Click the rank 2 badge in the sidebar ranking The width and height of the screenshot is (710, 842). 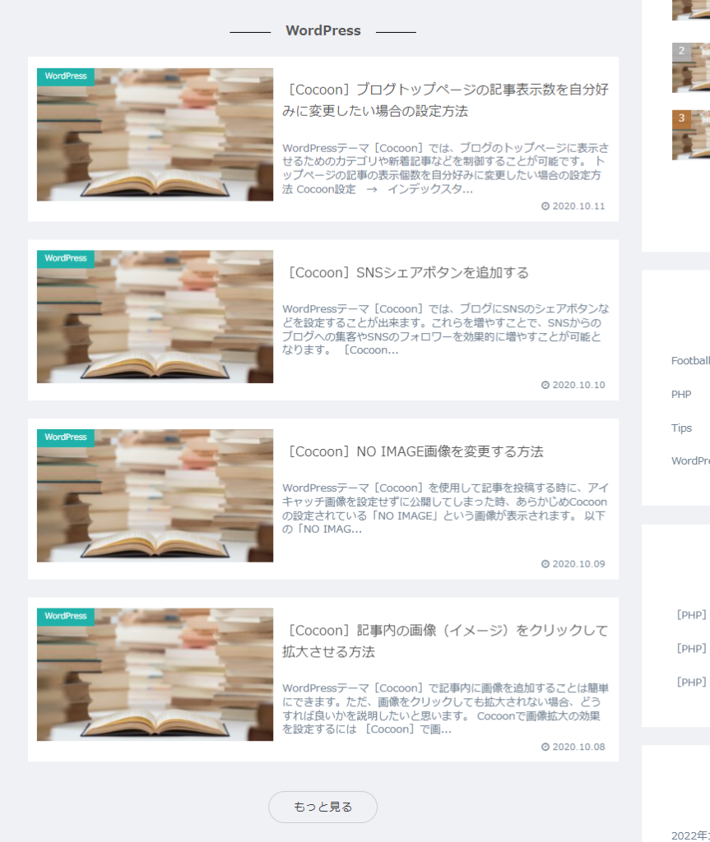pyautogui.click(x=681, y=51)
